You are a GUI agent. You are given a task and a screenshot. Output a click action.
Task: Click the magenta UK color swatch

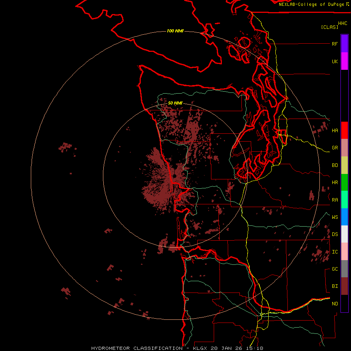pyautogui.click(x=344, y=61)
